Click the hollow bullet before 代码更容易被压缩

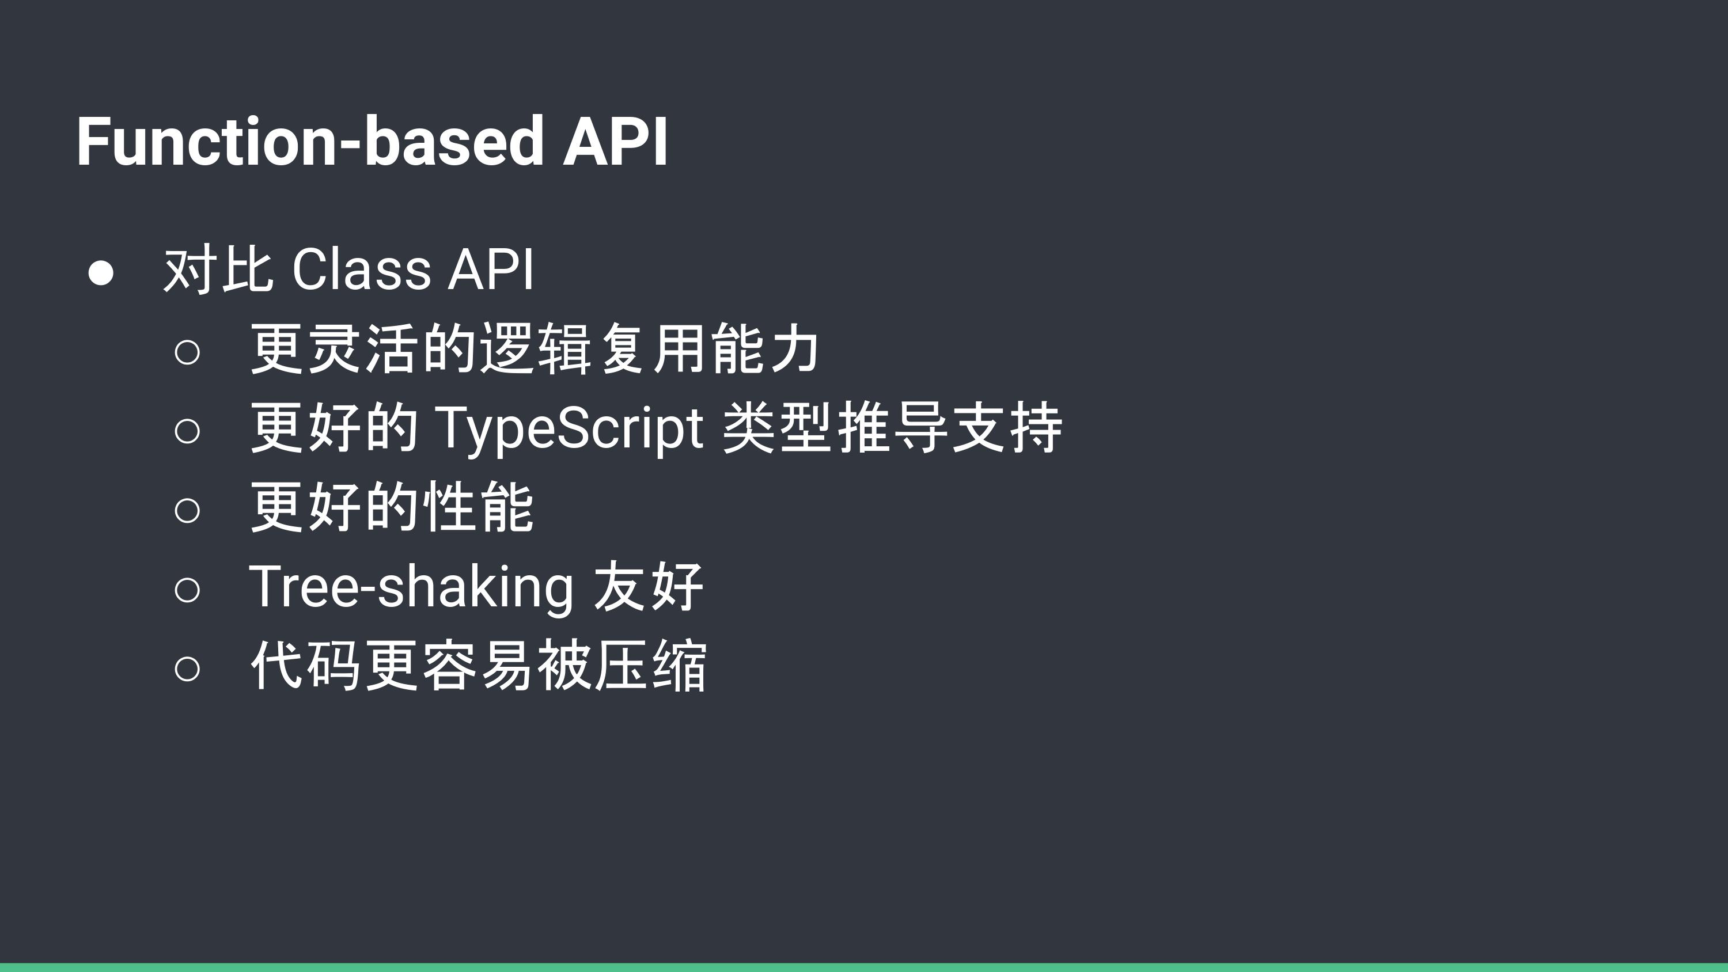(x=187, y=669)
